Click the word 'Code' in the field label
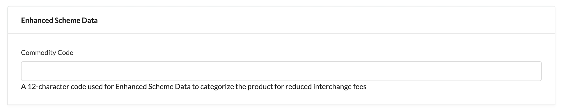This screenshot has width=562, height=111. click(65, 53)
